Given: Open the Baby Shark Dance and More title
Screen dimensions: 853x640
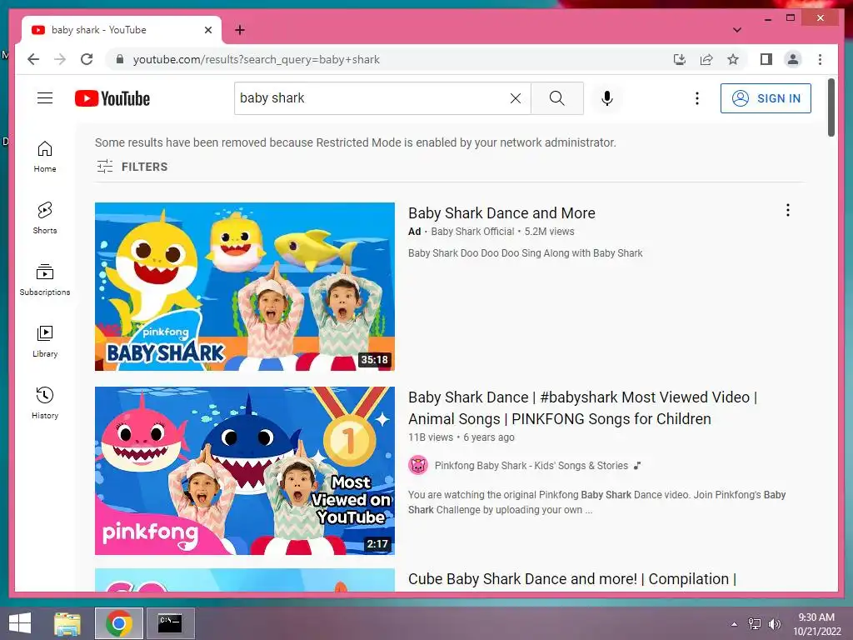Looking at the screenshot, I should click(x=501, y=212).
